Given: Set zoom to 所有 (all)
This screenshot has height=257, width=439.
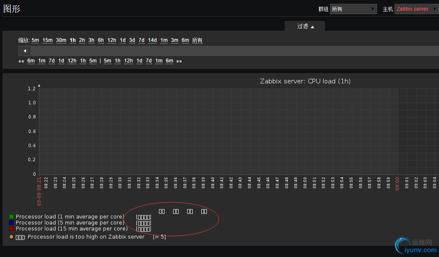Looking at the screenshot, I should tap(197, 40).
